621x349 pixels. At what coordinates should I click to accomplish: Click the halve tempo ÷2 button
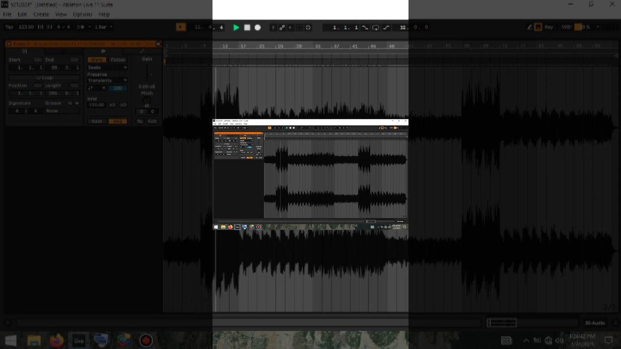point(113,105)
